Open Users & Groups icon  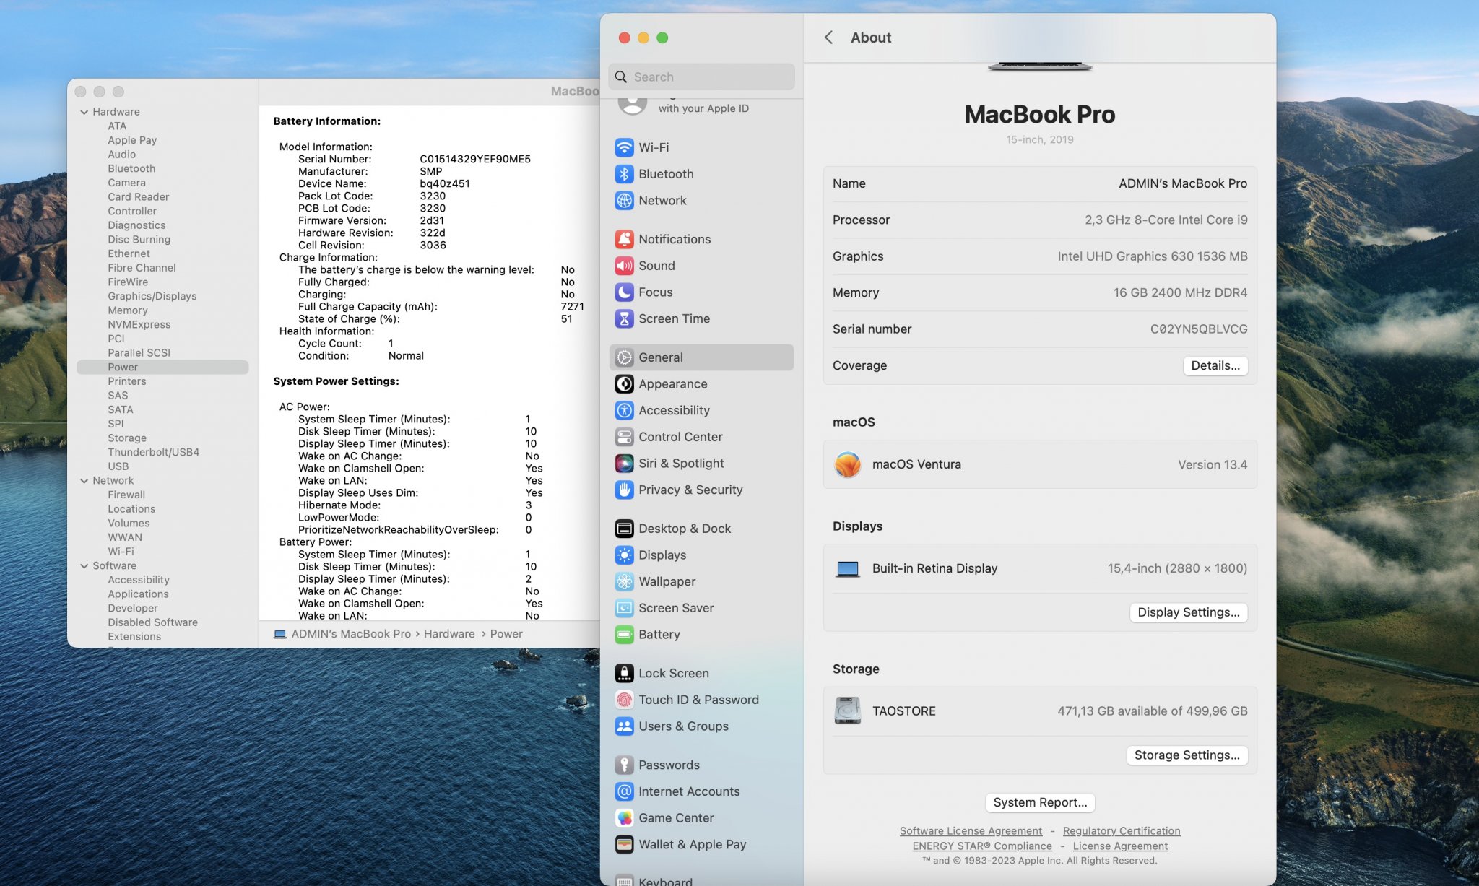pyautogui.click(x=624, y=726)
